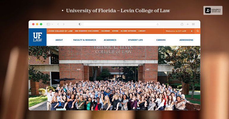Reload the page using refresh icon
The width and height of the screenshot is (229, 119).
pos(158,24)
